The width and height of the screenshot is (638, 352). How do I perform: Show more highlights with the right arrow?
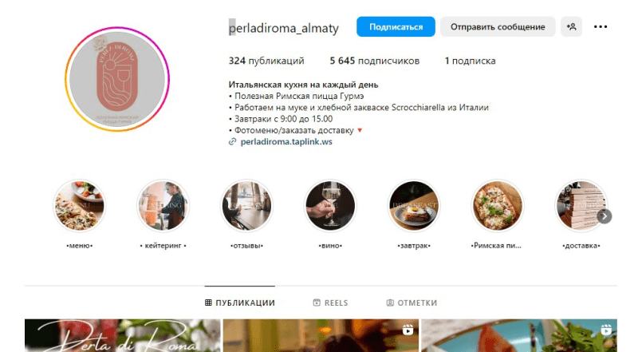pos(605,216)
